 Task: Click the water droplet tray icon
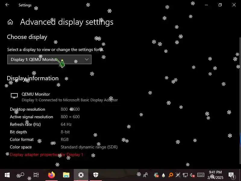pos(164,175)
